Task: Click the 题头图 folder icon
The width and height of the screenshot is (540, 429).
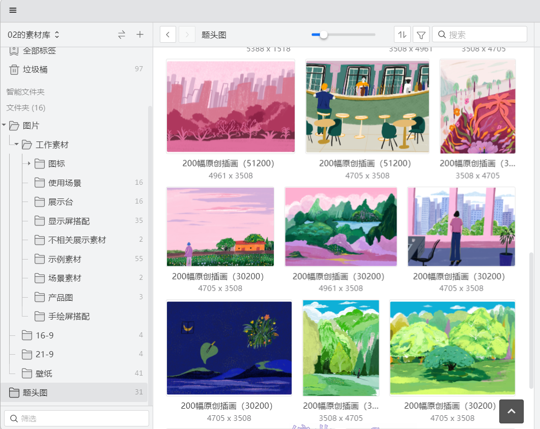Action: pos(14,392)
